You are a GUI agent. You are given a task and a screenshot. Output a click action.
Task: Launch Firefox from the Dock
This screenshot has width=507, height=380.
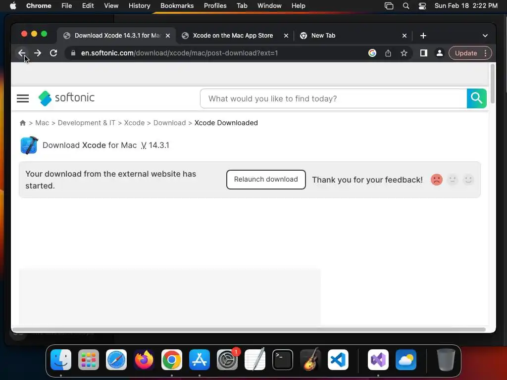[x=144, y=360]
